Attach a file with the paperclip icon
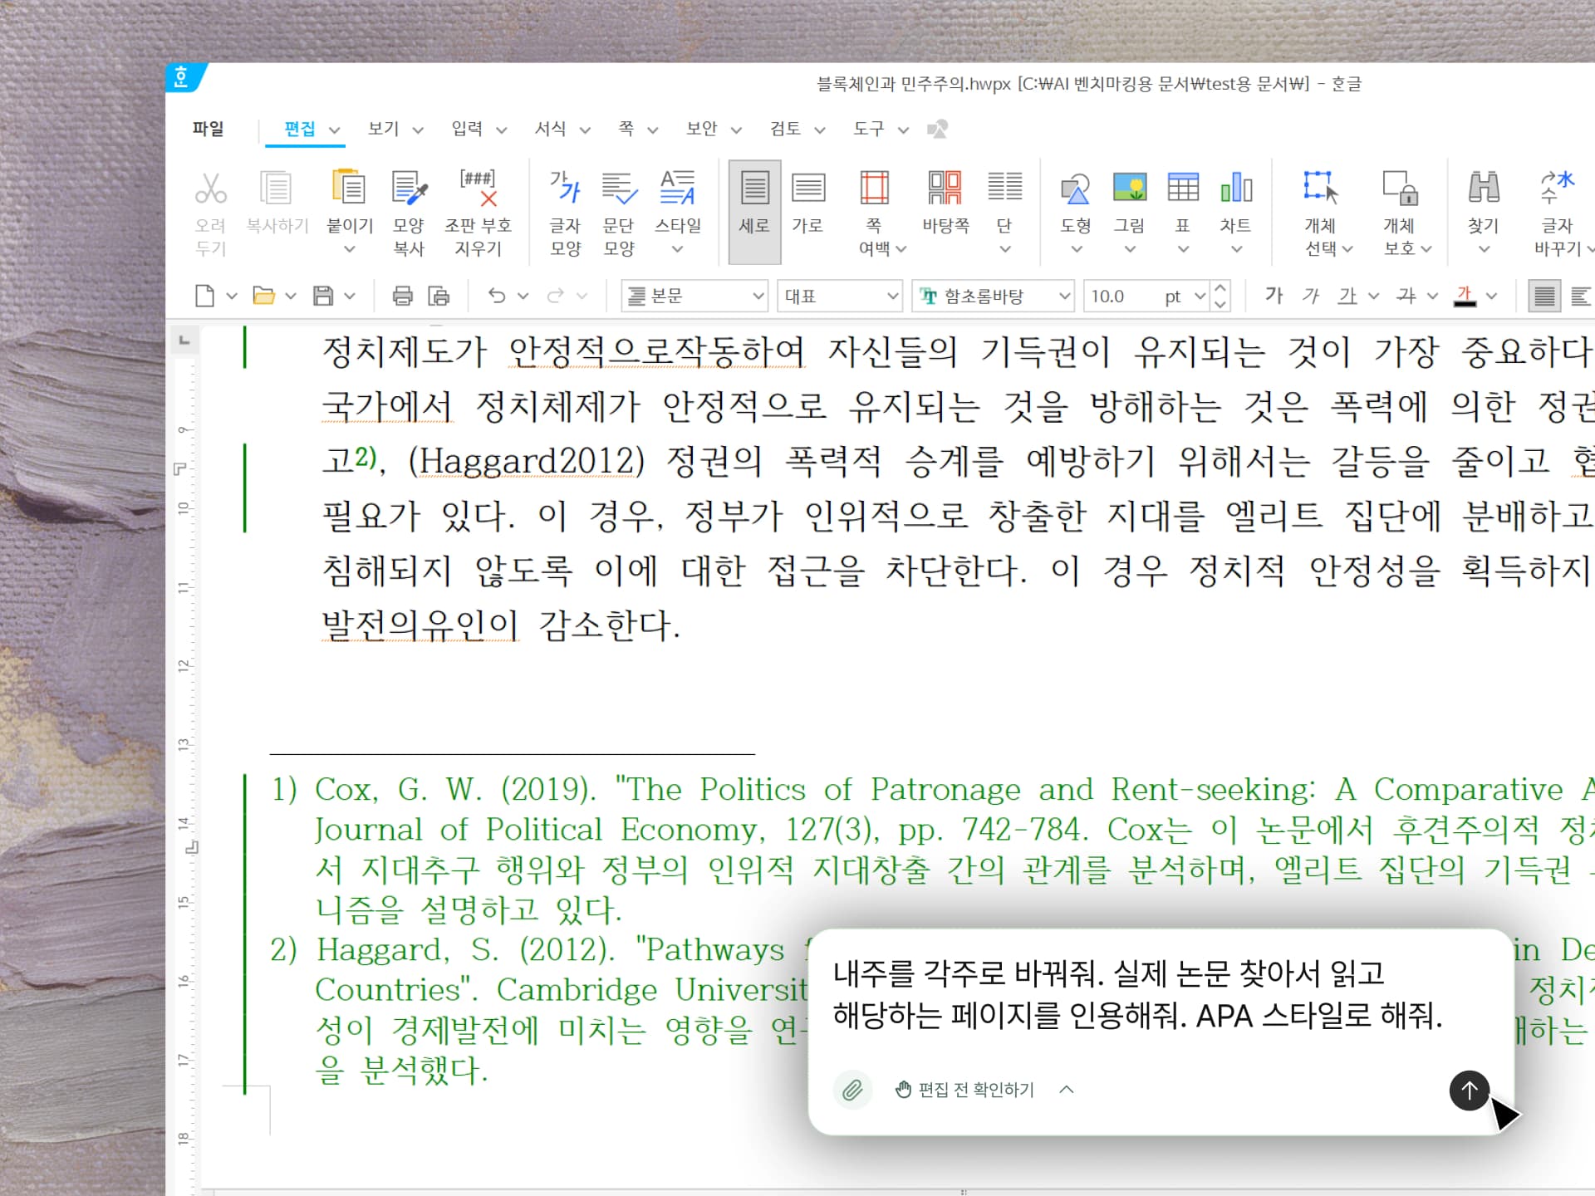This screenshot has width=1595, height=1196. pos(852,1089)
